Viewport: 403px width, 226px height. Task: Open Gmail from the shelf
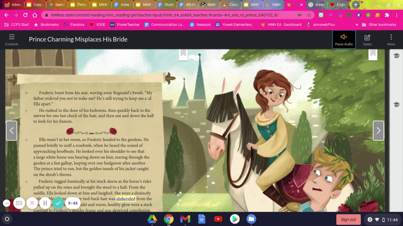pyautogui.click(x=185, y=219)
